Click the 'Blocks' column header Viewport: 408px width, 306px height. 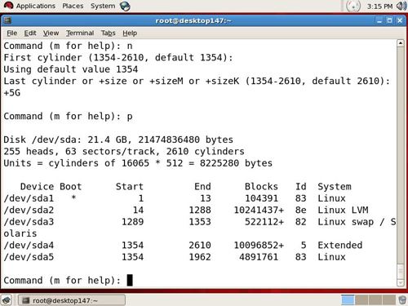coord(261,186)
